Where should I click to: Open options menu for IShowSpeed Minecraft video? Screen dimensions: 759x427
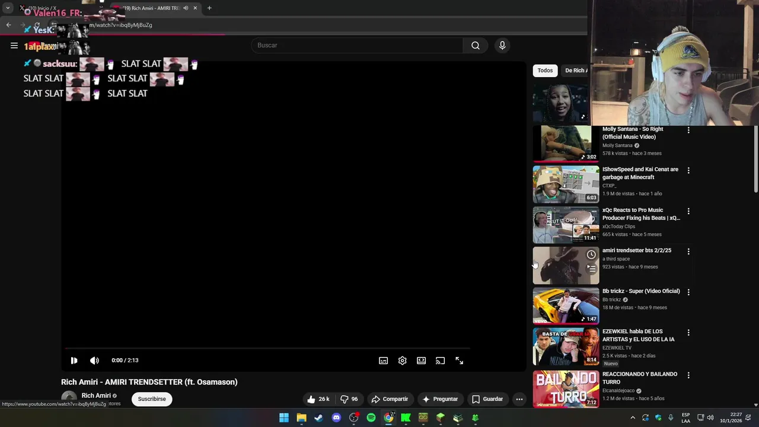pos(688,170)
